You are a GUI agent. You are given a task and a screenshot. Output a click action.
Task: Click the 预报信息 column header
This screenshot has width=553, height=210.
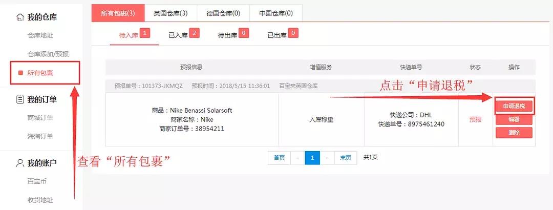pyautogui.click(x=192, y=67)
